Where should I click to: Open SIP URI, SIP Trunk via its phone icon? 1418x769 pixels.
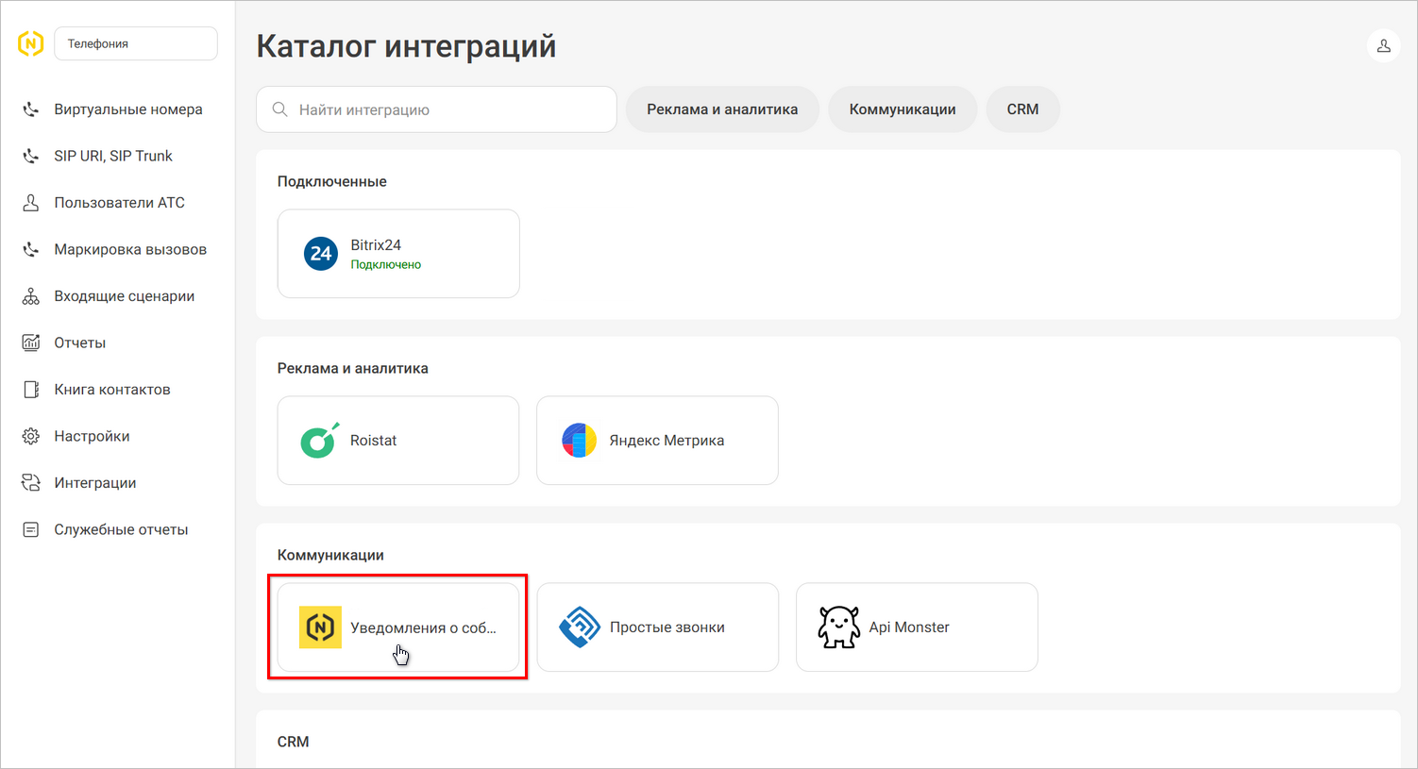(30, 155)
